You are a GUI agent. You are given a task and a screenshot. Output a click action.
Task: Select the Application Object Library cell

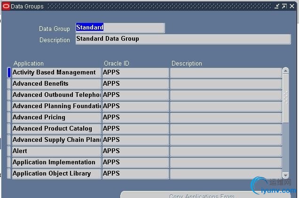click(56, 174)
